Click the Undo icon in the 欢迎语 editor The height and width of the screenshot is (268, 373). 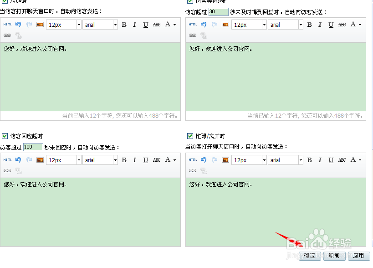pos(18,25)
